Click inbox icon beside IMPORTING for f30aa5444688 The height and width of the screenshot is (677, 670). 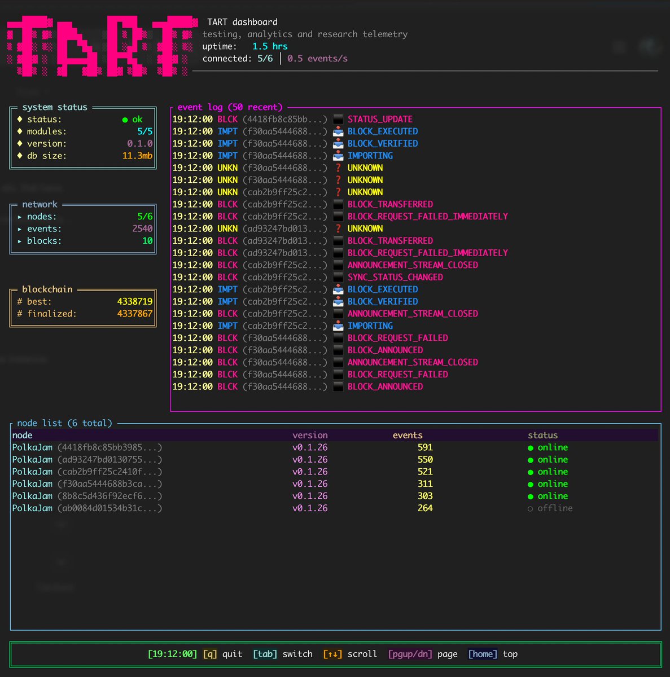pyautogui.click(x=338, y=156)
